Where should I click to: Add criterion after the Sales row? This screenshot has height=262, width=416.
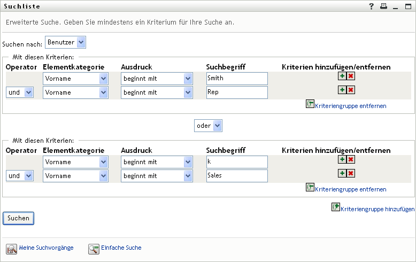pyautogui.click(x=342, y=173)
